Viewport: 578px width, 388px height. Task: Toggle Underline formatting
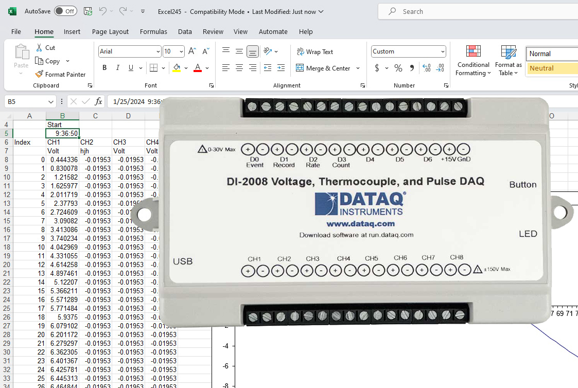[x=131, y=68]
